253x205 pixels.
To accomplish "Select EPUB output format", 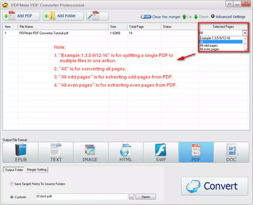I will tap(20, 152).
